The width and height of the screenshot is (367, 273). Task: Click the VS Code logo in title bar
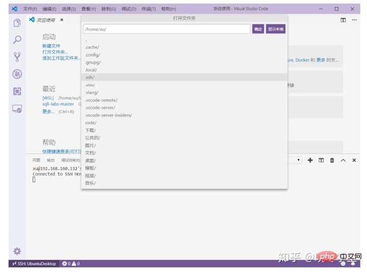[x=14, y=9]
